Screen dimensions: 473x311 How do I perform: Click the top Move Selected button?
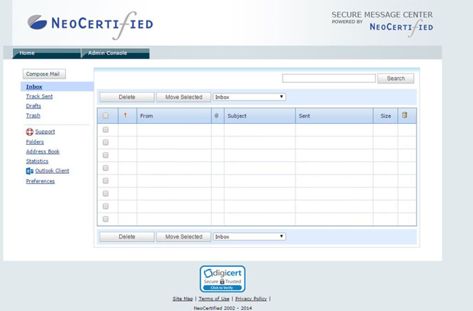pos(184,97)
